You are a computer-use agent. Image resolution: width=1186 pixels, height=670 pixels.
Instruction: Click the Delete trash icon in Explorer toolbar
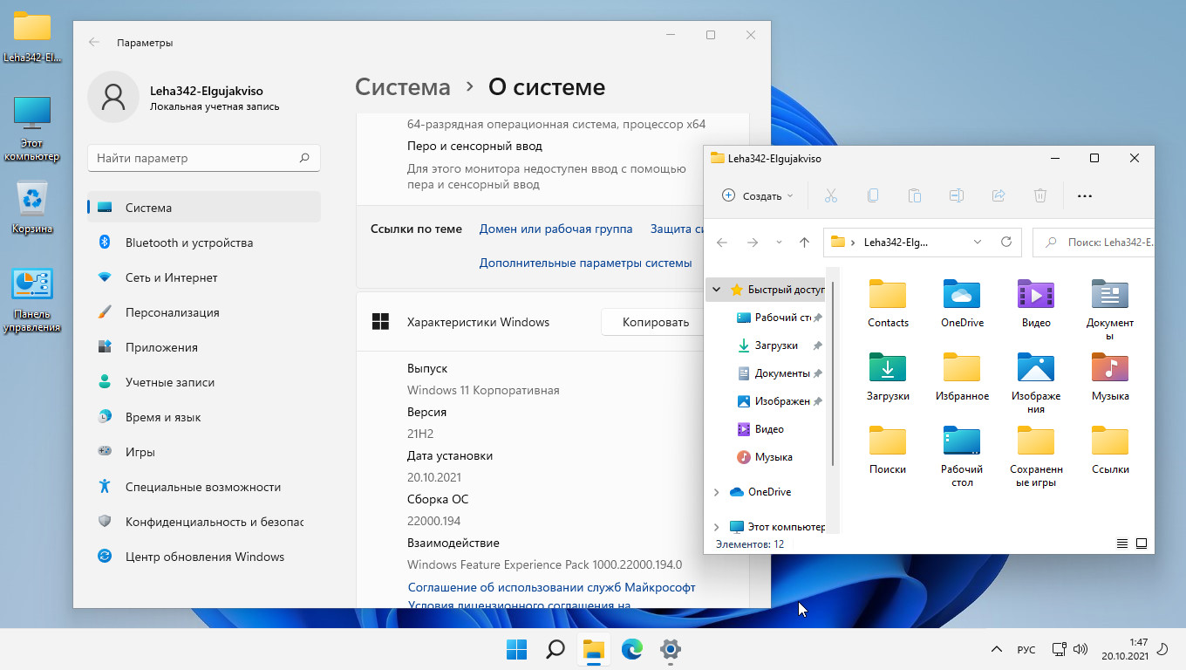point(1039,196)
